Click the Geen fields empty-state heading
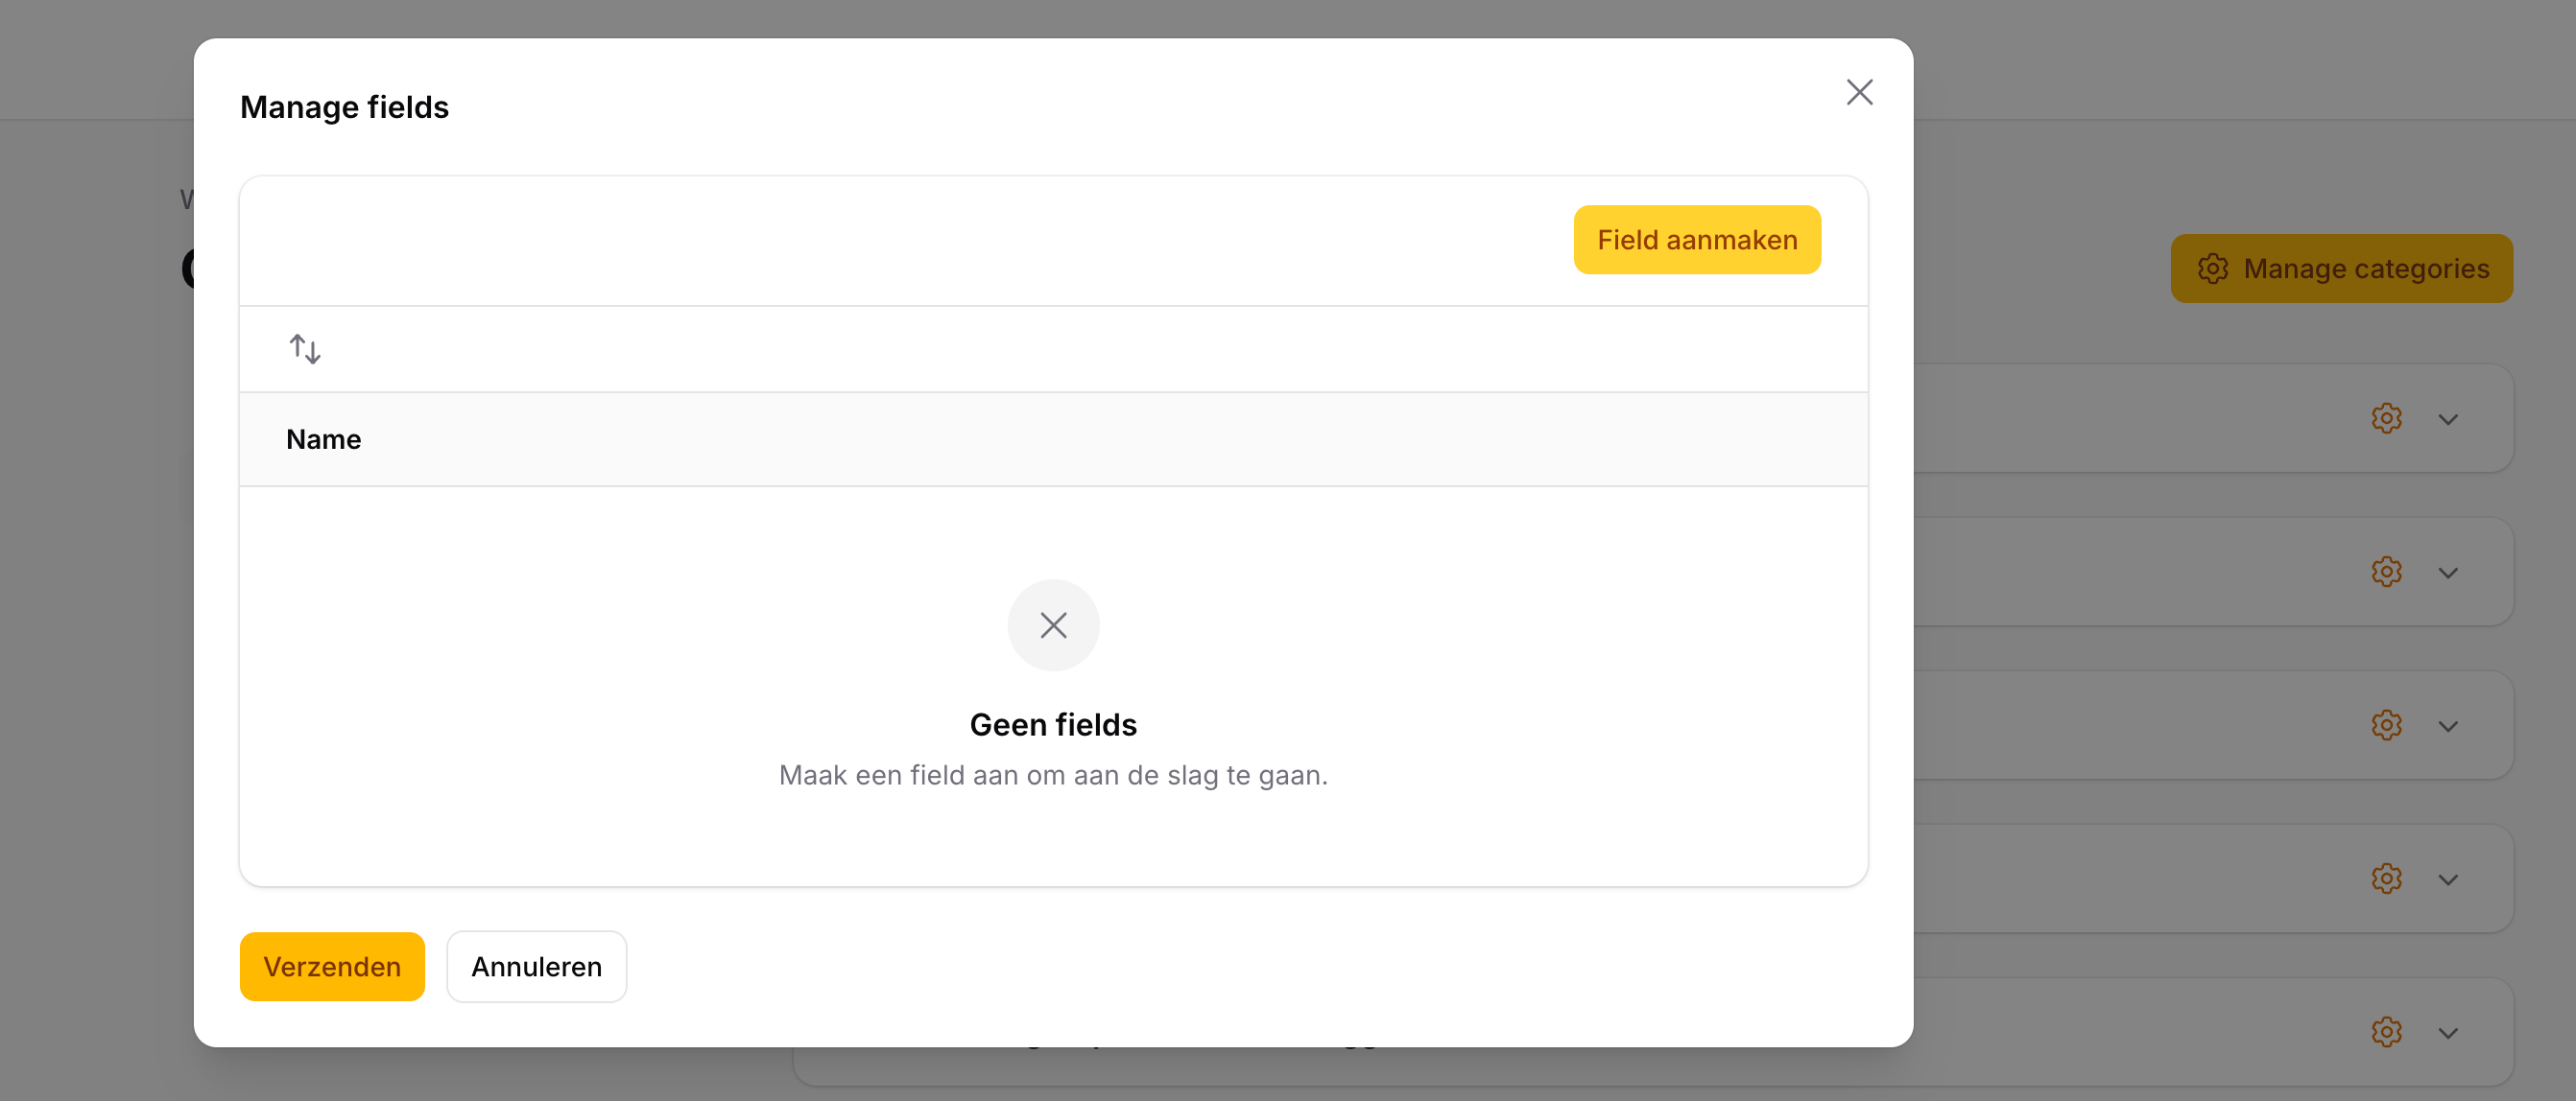The image size is (2576, 1101). coord(1053,724)
